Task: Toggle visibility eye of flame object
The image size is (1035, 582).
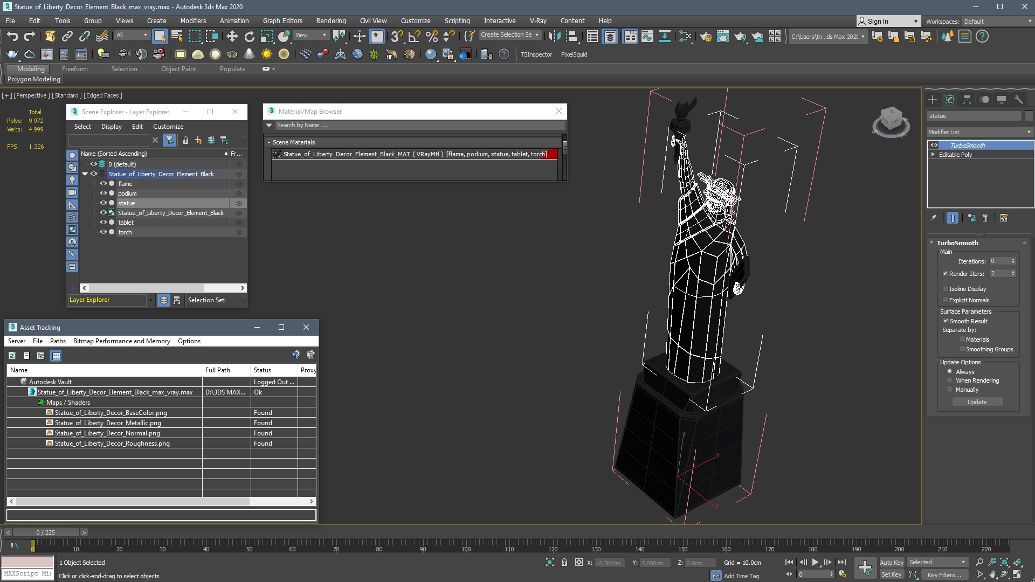Action: (x=103, y=184)
